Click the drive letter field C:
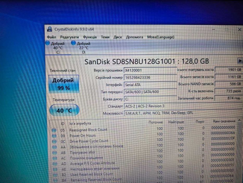The width and height of the screenshot is (243, 183). click(x=150, y=99)
